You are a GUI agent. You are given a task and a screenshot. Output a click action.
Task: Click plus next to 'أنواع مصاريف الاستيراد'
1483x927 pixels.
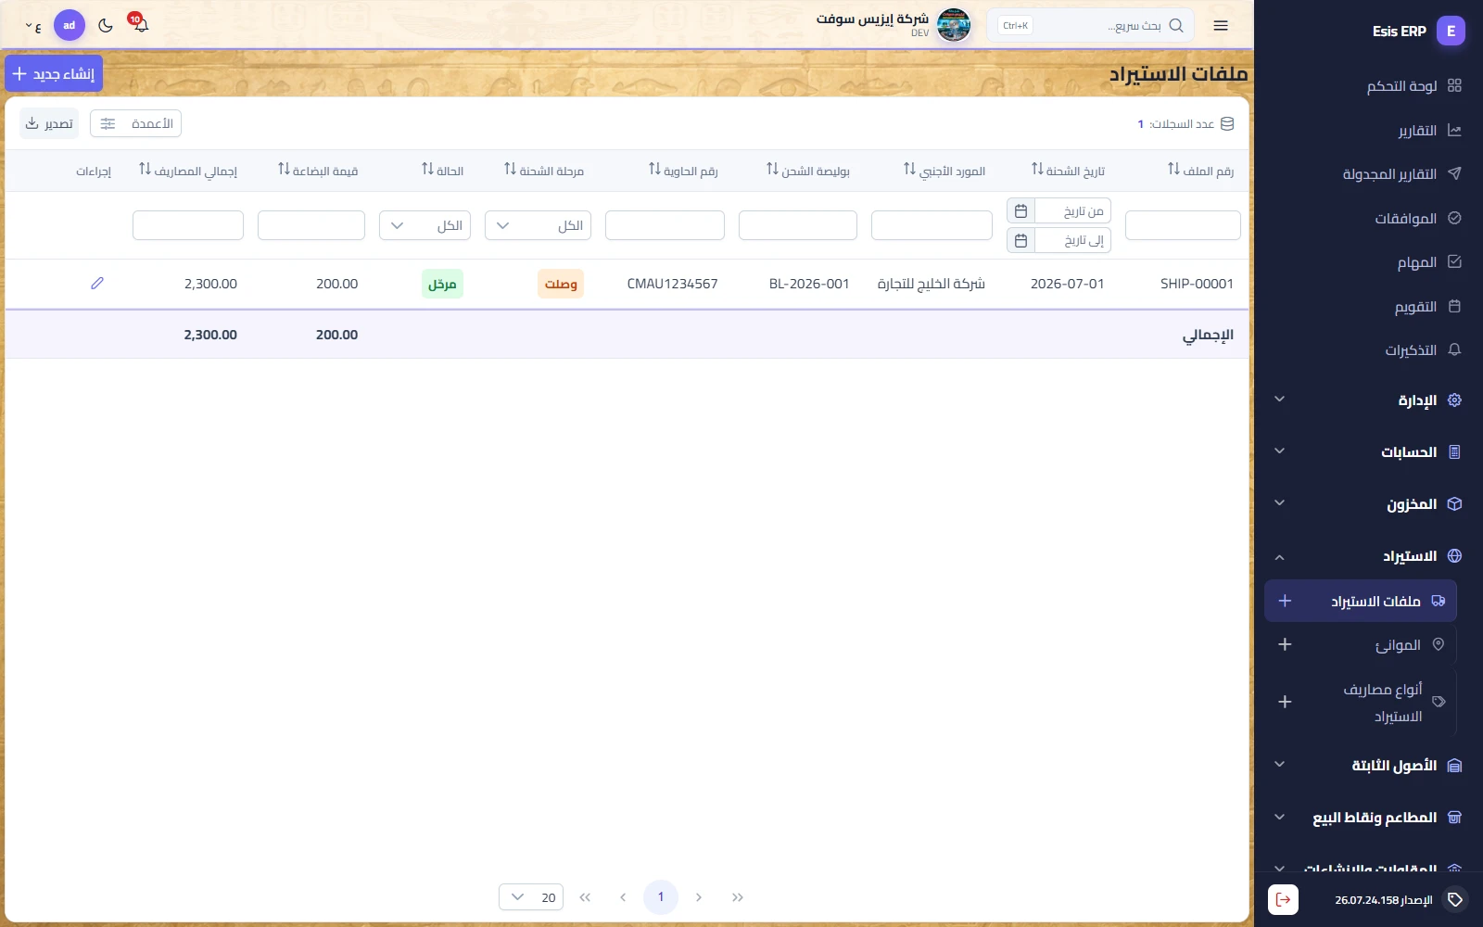pyautogui.click(x=1285, y=702)
